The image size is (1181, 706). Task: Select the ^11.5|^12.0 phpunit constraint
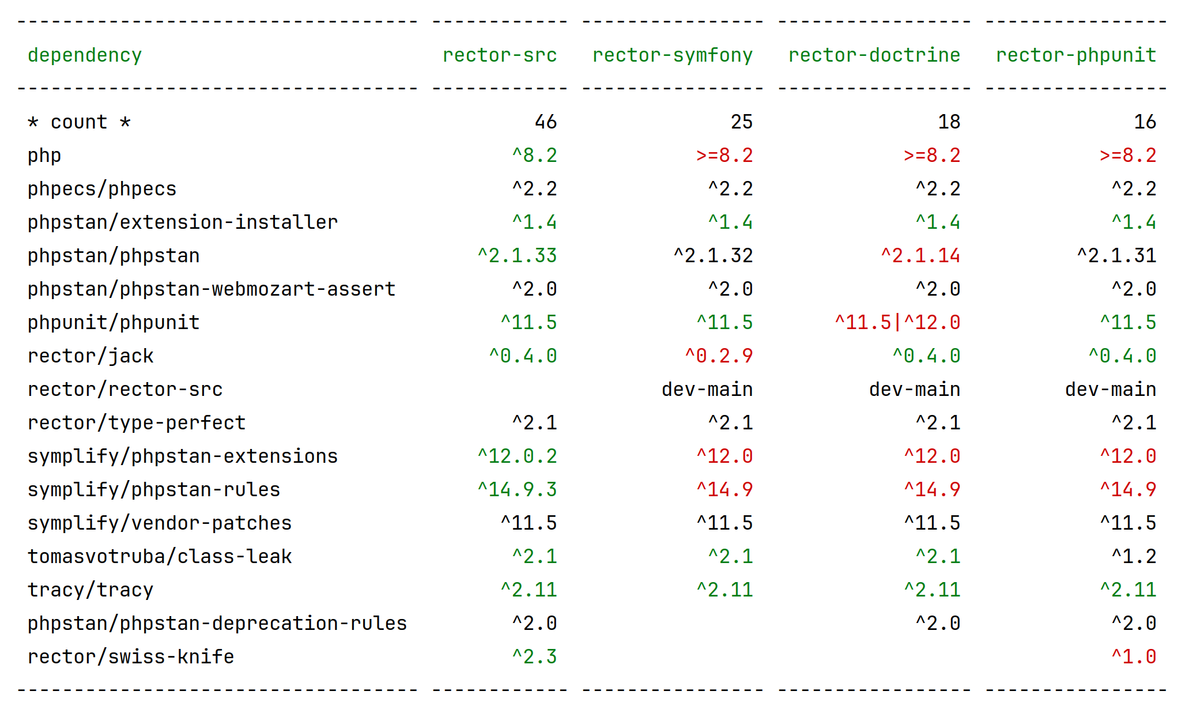tap(897, 323)
